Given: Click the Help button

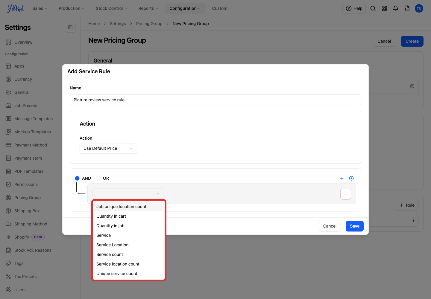Looking at the screenshot, I should [x=354, y=8].
